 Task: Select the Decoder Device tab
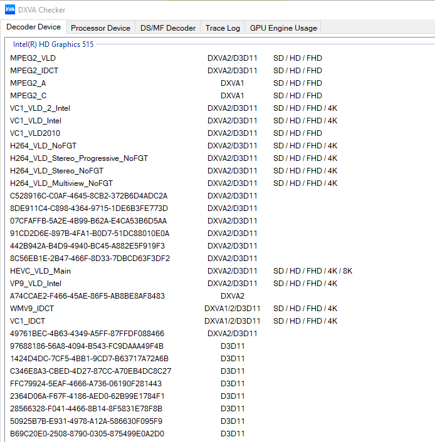coord(34,27)
